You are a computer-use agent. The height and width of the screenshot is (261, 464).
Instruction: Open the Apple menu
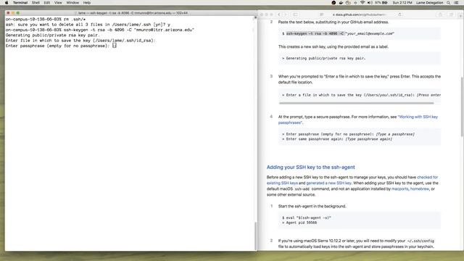(7, 3)
